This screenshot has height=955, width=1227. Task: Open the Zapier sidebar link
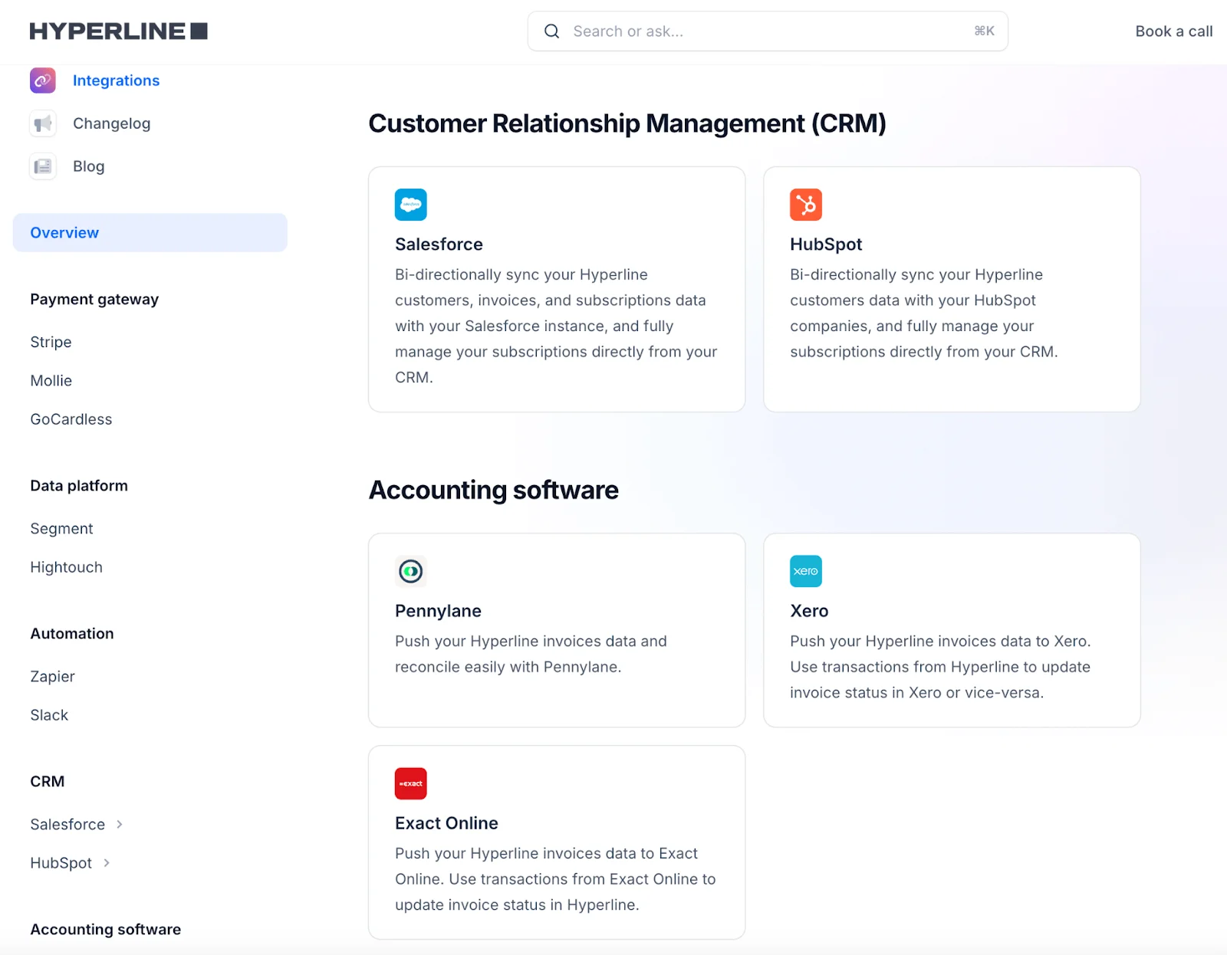53,676
